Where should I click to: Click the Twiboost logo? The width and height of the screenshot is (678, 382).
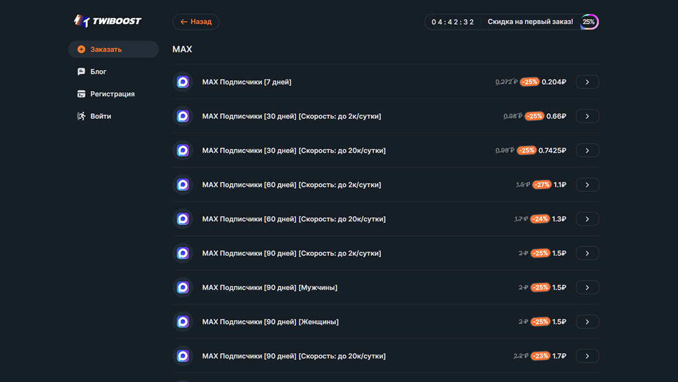click(107, 21)
